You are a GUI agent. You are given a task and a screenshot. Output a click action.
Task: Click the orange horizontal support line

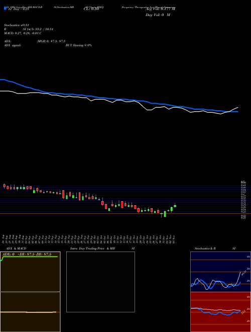point(125,214)
